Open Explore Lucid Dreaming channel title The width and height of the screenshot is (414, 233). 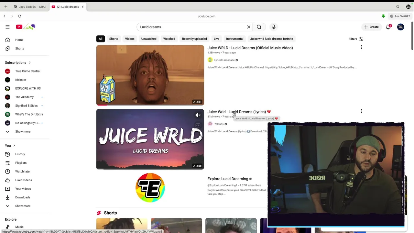[228, 179]
